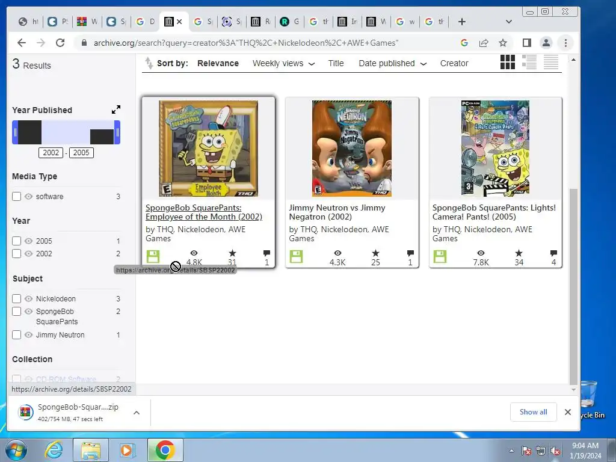Toggle eye icon beside software filter

tap(29, 197)
